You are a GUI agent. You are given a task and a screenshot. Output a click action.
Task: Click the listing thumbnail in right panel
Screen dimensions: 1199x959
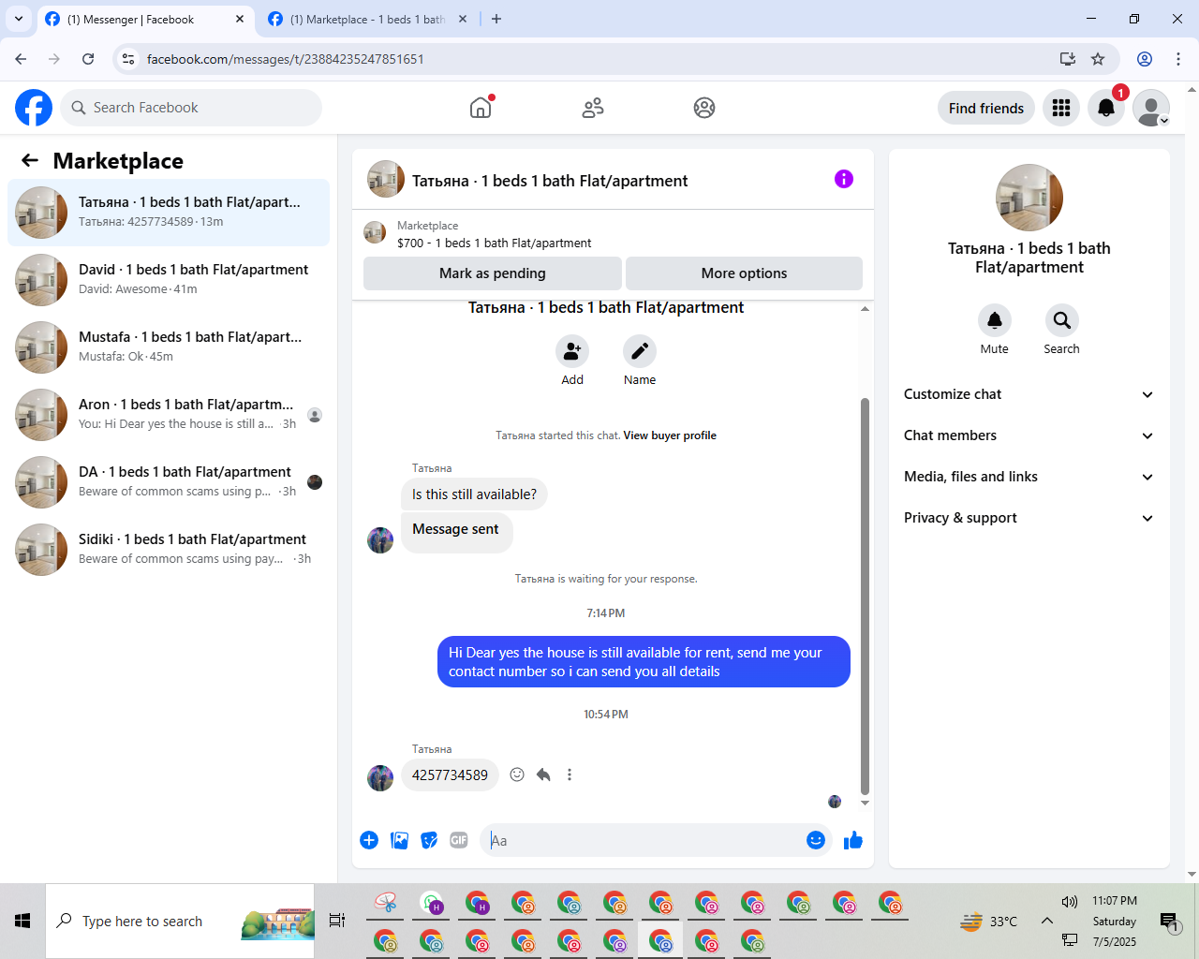pyautogui.click(x=1029, y=198)
